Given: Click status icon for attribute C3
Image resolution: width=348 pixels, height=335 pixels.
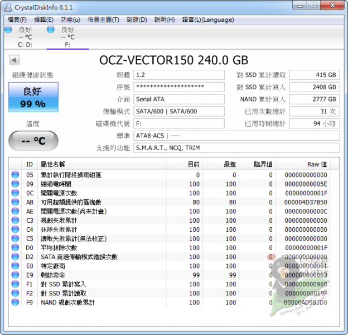Looking at the screenshot, I should point(15,221).
